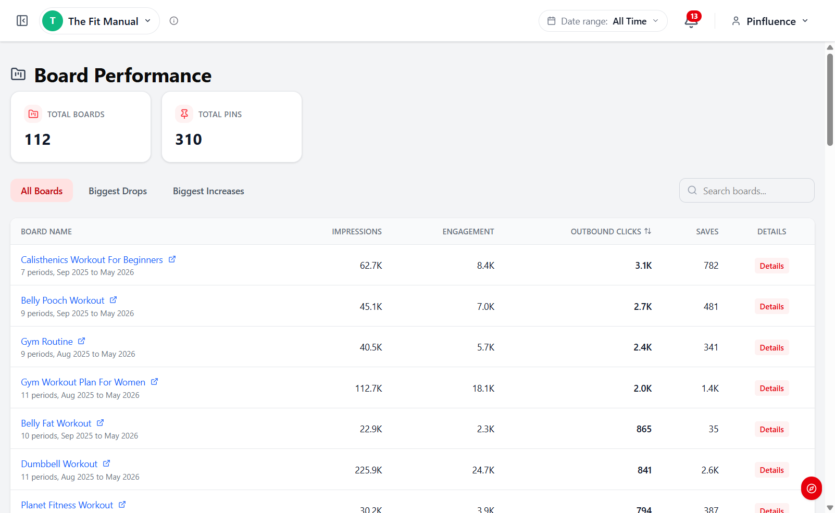
Task: Open external link icon for Gym Workout Plan For Women
Action: pos(155,382)
